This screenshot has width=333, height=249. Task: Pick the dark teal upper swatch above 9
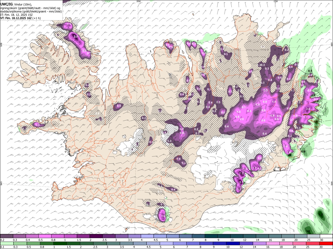tap(224, 236)
